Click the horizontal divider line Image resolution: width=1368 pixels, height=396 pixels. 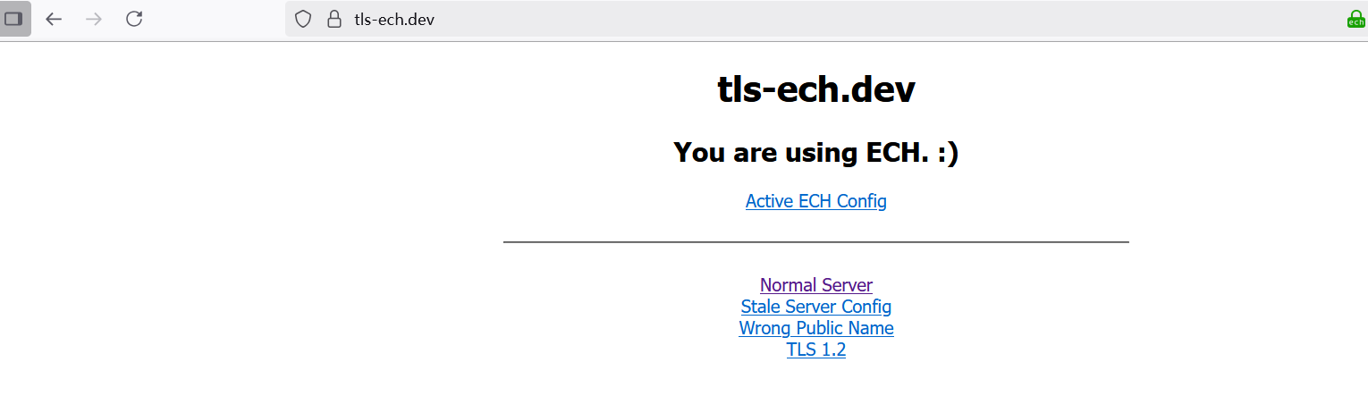816,241
